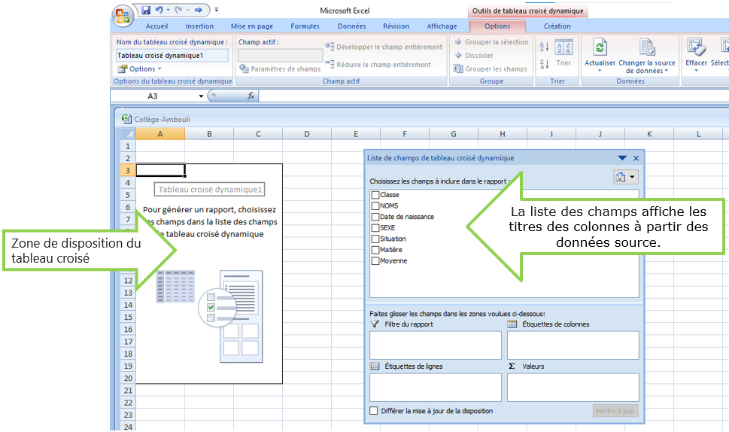Click the insert function fx icon
The width and height of the screenshot is (729, 432).
[251, 96]
